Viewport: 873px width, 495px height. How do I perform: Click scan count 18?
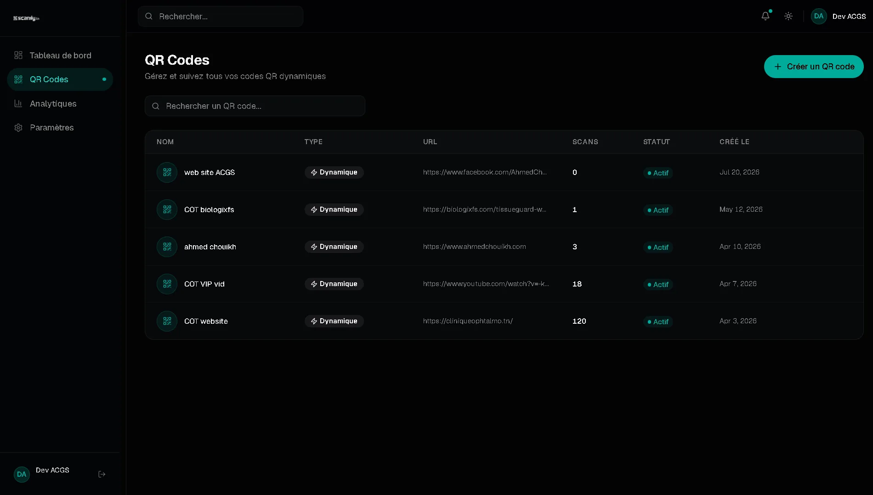pos(577,284)
